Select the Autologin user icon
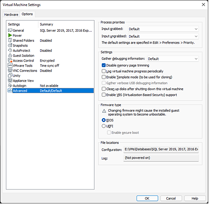This screenshot has width=209, height=205. click(10, 85)
